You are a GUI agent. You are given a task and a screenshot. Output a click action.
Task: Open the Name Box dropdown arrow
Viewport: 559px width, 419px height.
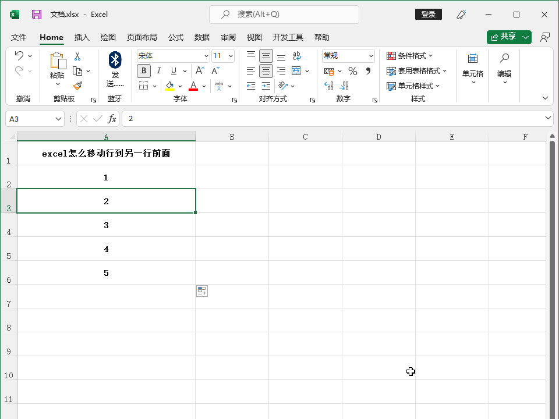58,119
